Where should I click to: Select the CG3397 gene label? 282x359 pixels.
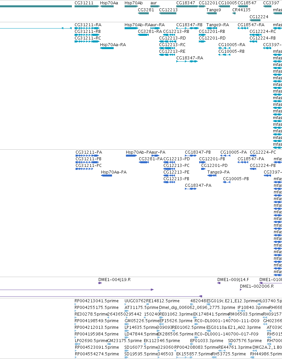271,3
